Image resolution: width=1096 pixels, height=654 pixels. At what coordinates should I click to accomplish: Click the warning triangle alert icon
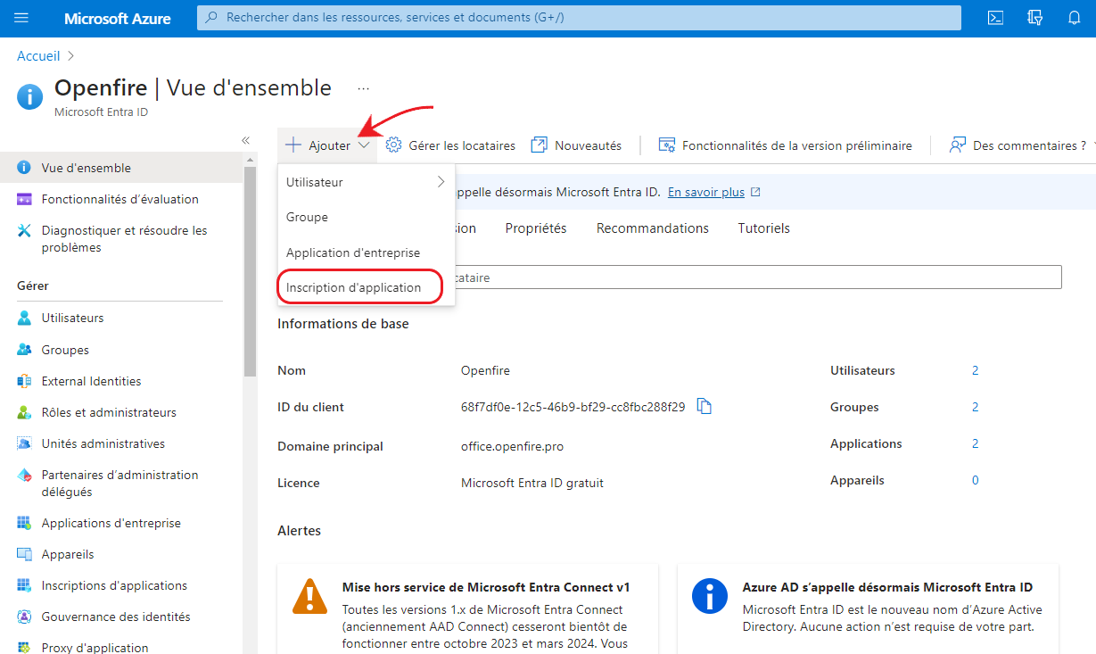tap(309, 595)
